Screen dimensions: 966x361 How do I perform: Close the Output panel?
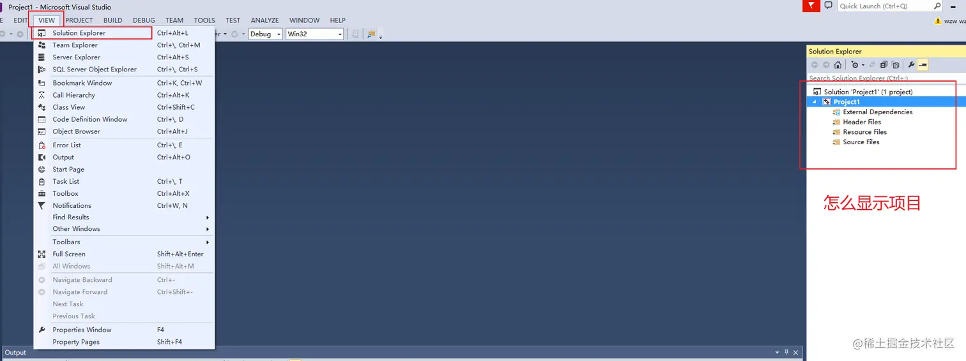tap(795, 353)
